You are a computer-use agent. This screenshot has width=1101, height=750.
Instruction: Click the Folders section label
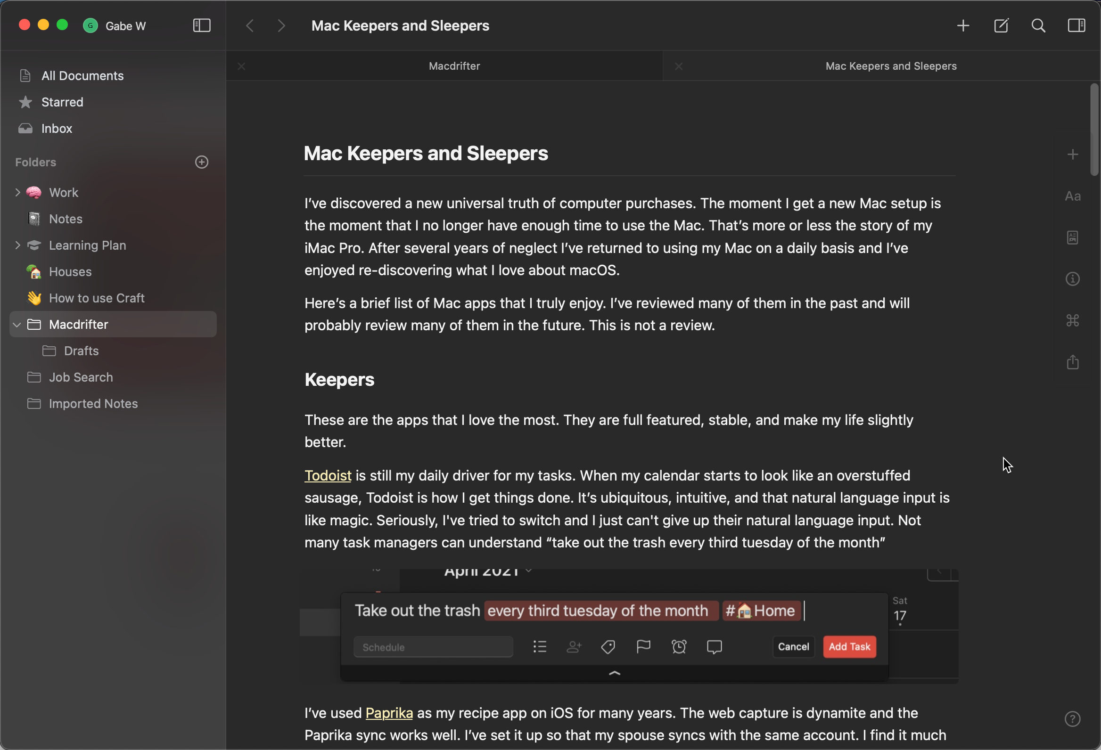coord(35,162)
